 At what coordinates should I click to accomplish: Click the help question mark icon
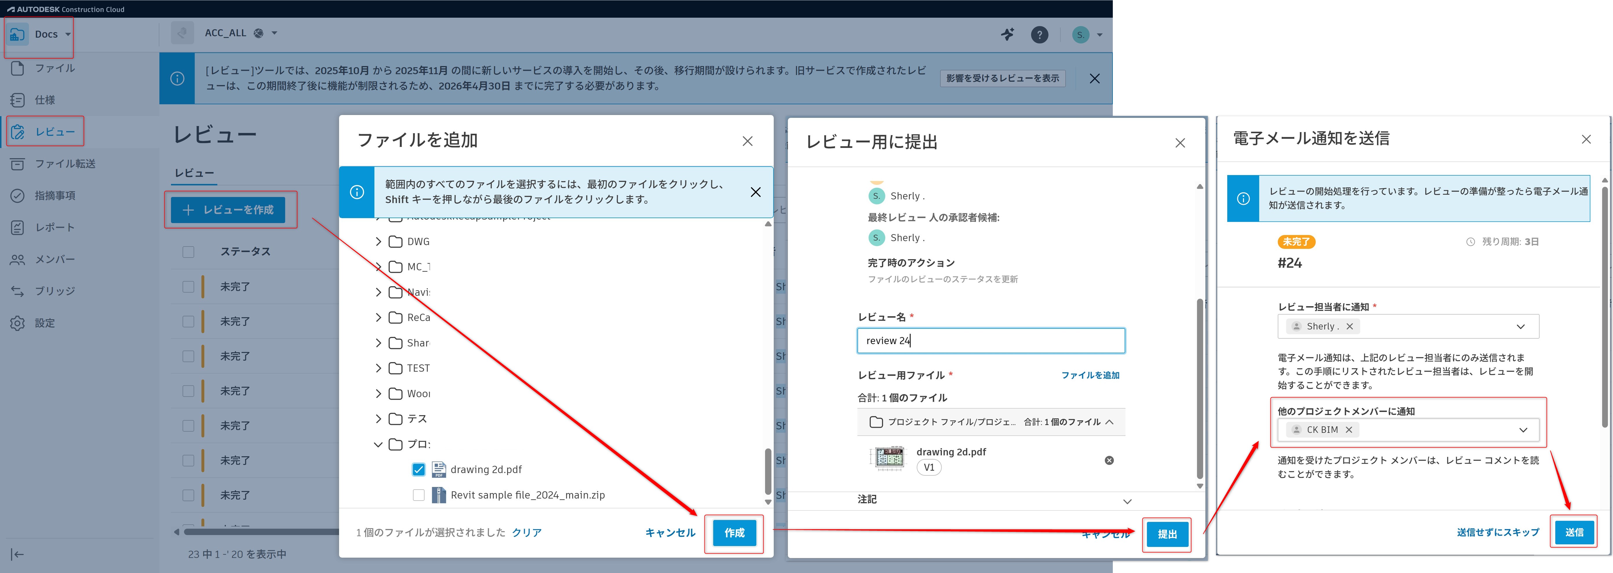point(1039,34)
